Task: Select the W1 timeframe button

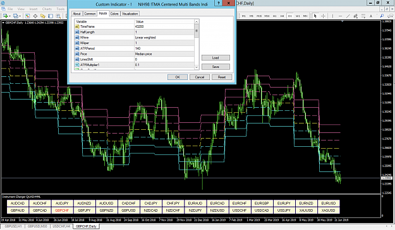Action: pos(298,16)
